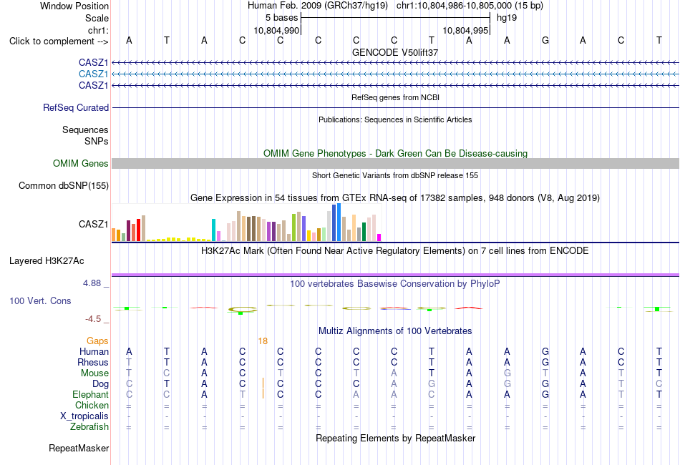Click the cyan GTEx expression bar
680x465 pixels.
tap(213, 230)
